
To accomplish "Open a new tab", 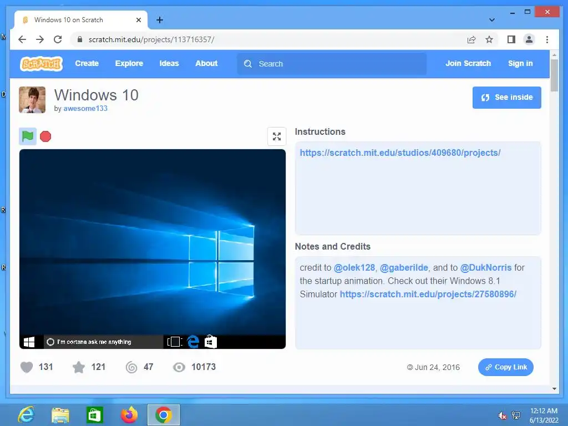I will (x=160, y=20).
